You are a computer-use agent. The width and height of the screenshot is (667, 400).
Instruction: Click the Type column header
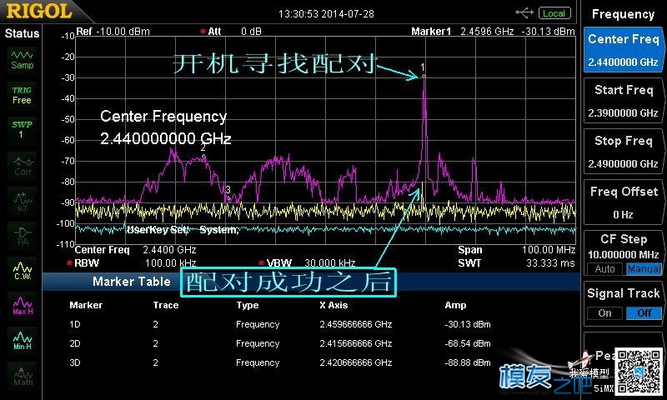(x=247, y=305)
